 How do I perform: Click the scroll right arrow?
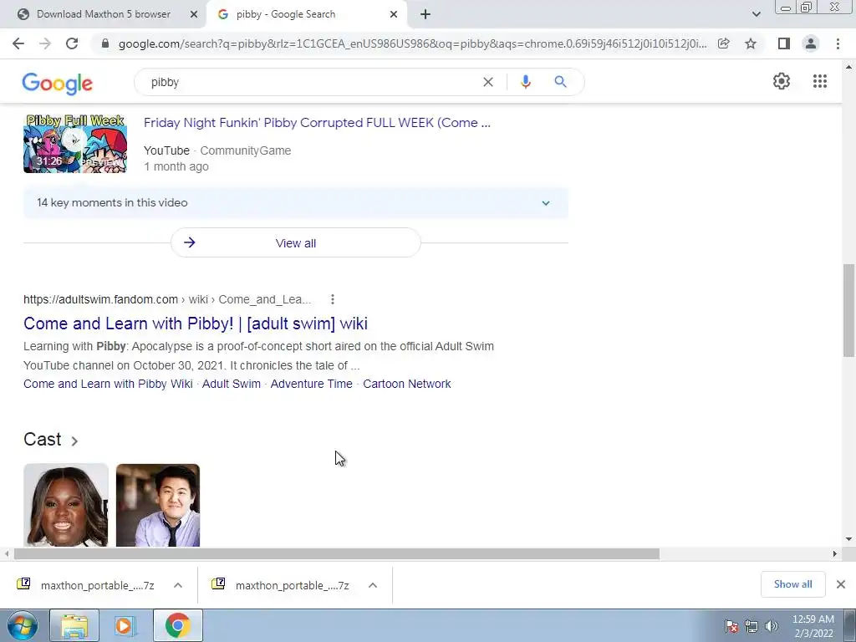834,554
